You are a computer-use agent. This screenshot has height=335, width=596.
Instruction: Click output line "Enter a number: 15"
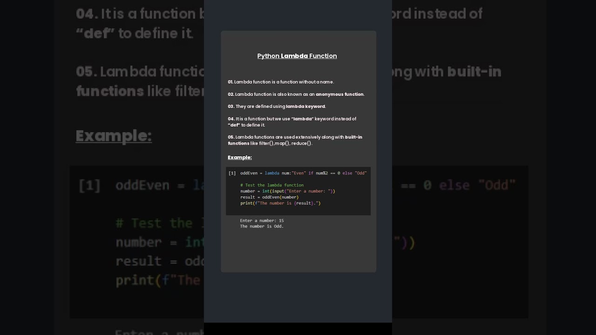[262, 221]
